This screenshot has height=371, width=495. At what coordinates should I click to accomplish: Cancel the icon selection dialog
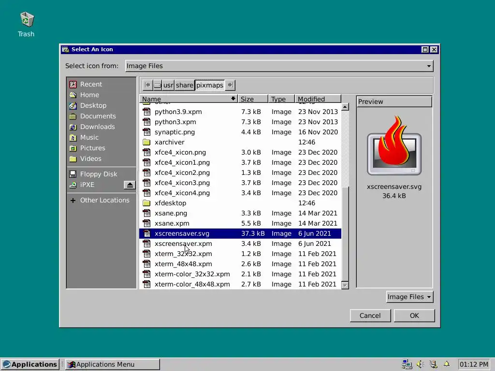coord(370,315)
